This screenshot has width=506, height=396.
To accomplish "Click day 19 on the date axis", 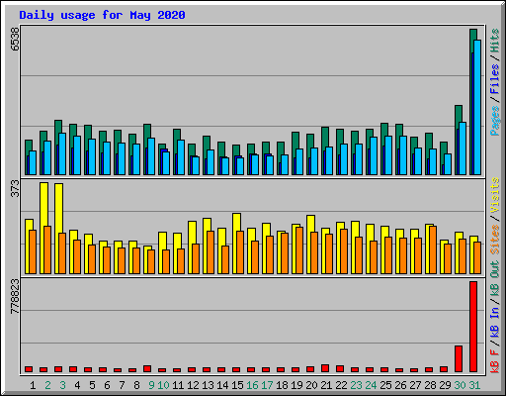I will coord(296,385).
